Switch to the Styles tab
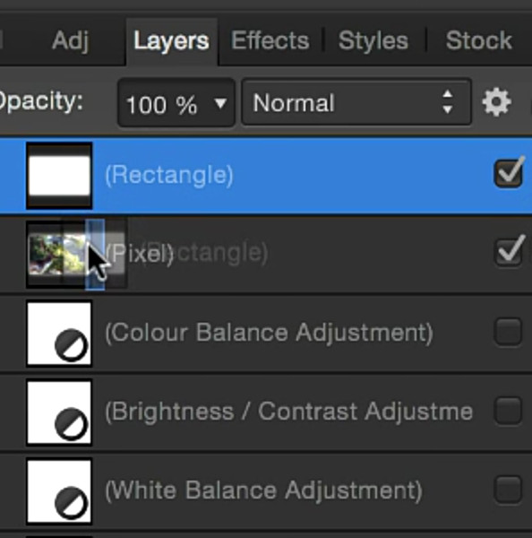Viewport: 532px width, 538px height. (373, 40)
